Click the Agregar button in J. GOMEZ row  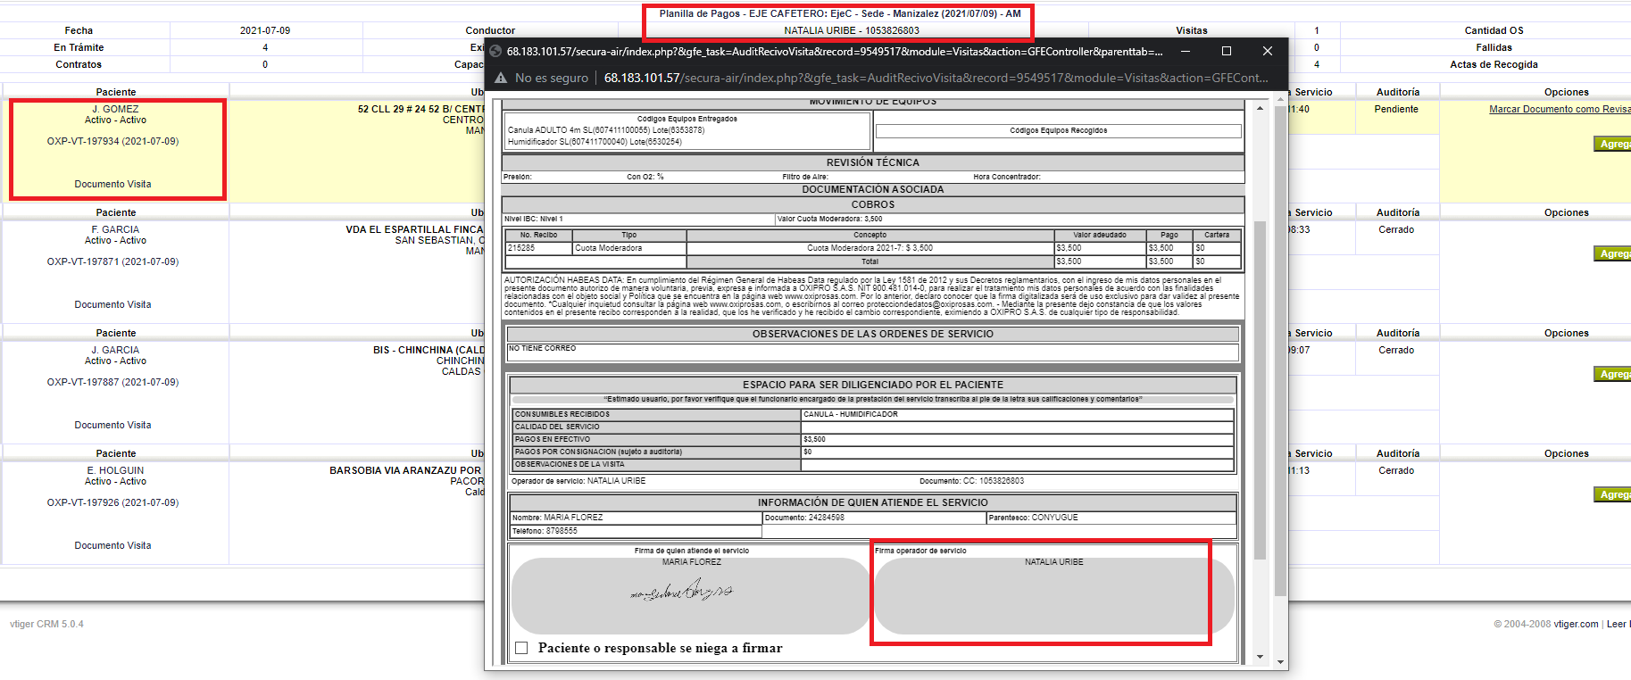(1612, 144)
